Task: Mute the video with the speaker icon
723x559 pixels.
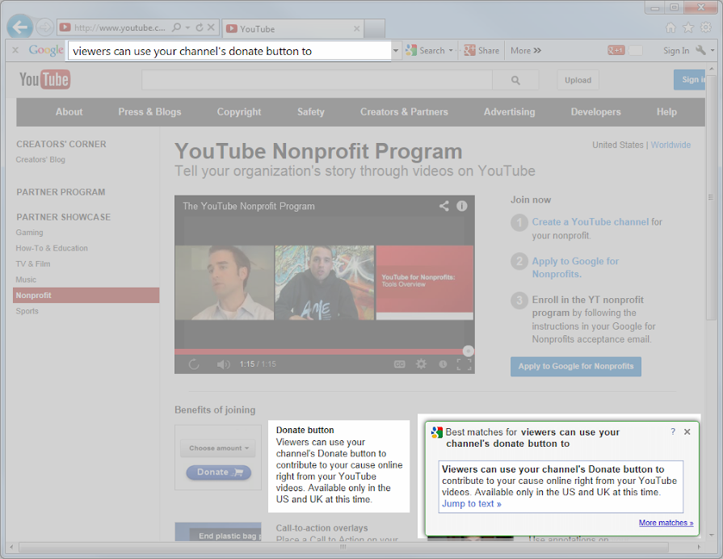Action: pyautogui.click(x=223, y=364)
